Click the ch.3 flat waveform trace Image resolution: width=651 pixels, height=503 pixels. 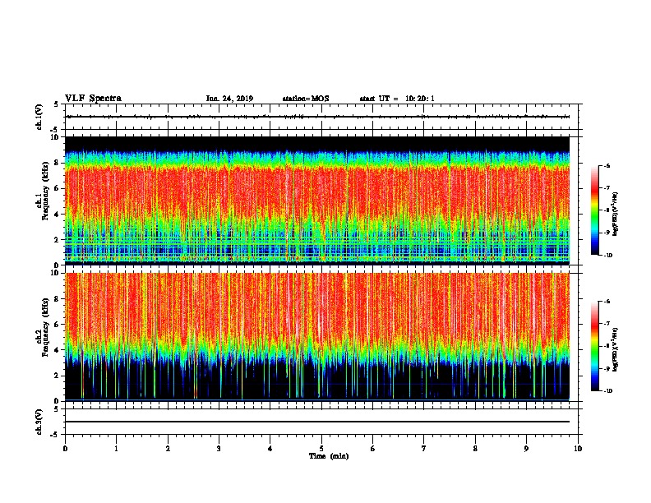pos(317,422)
